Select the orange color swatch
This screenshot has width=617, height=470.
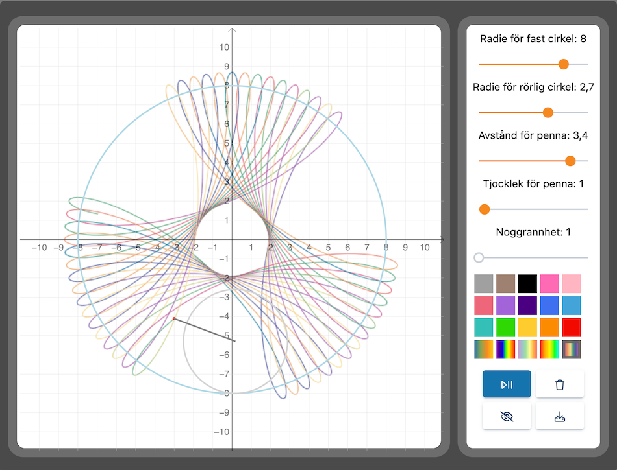549,327
